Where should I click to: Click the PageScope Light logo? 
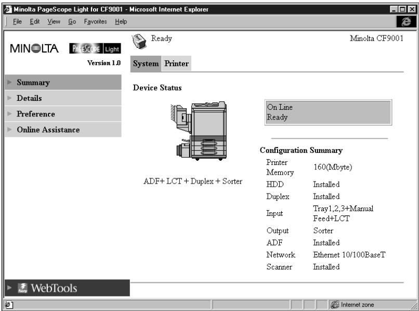(x=95, y=48)
